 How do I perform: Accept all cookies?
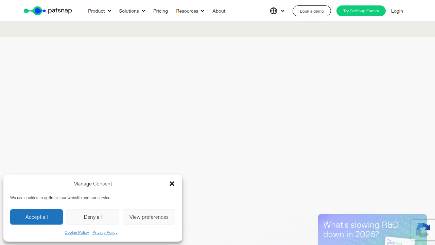[36, 217]
